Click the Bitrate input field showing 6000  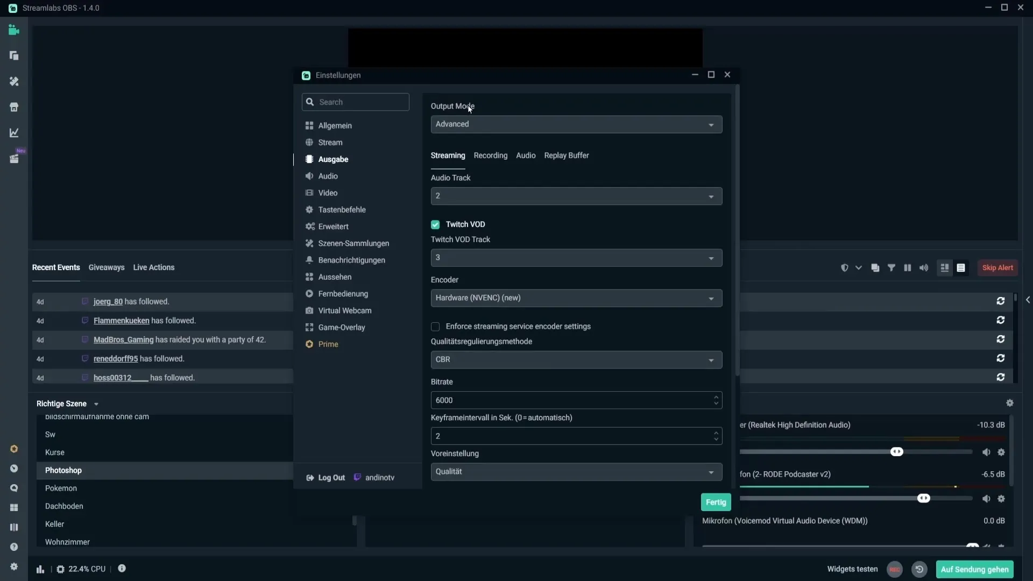(576, 400)
